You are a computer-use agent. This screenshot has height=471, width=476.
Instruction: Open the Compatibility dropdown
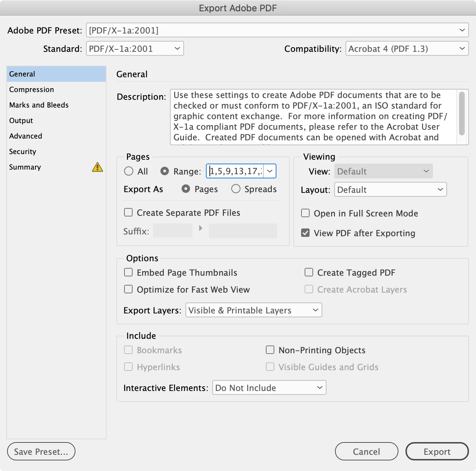pyautogui.click(x=407, y=49)
